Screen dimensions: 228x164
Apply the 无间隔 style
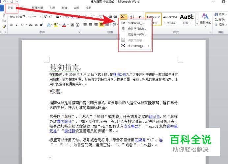pyautogui.click(x=170, y=20)
